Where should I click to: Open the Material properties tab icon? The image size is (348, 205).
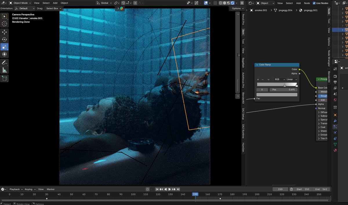point(335,150)
